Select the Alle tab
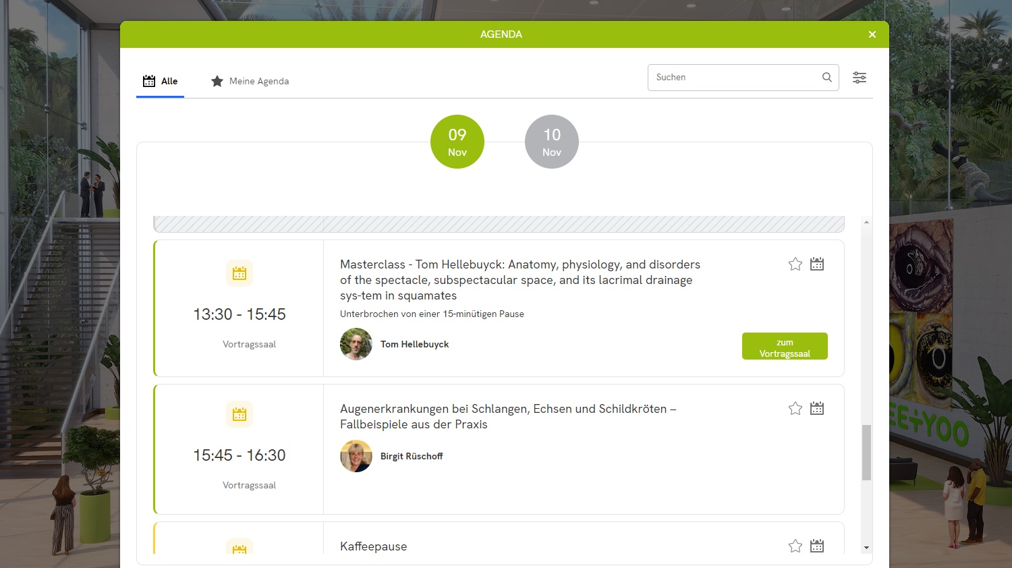Viewport: 1012px width, 568px height. (161, 81)
